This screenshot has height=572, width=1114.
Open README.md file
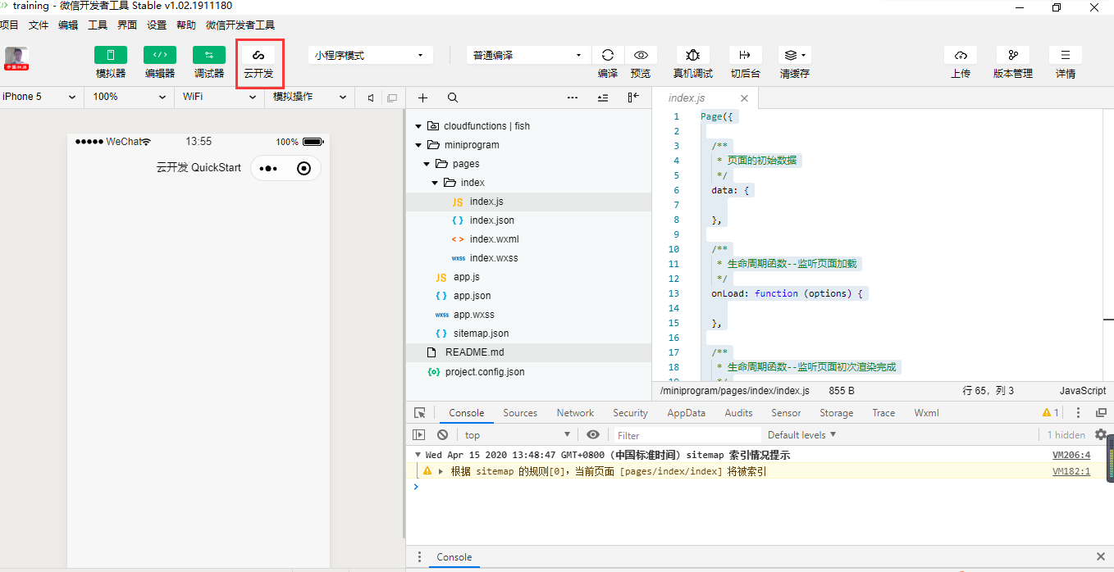pyautogui.click(x=528, y=352)
